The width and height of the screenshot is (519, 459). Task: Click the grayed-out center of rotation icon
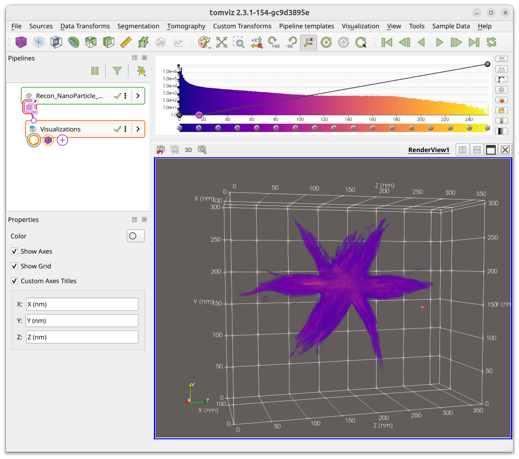pyautogui.click(x=344, y=42)
